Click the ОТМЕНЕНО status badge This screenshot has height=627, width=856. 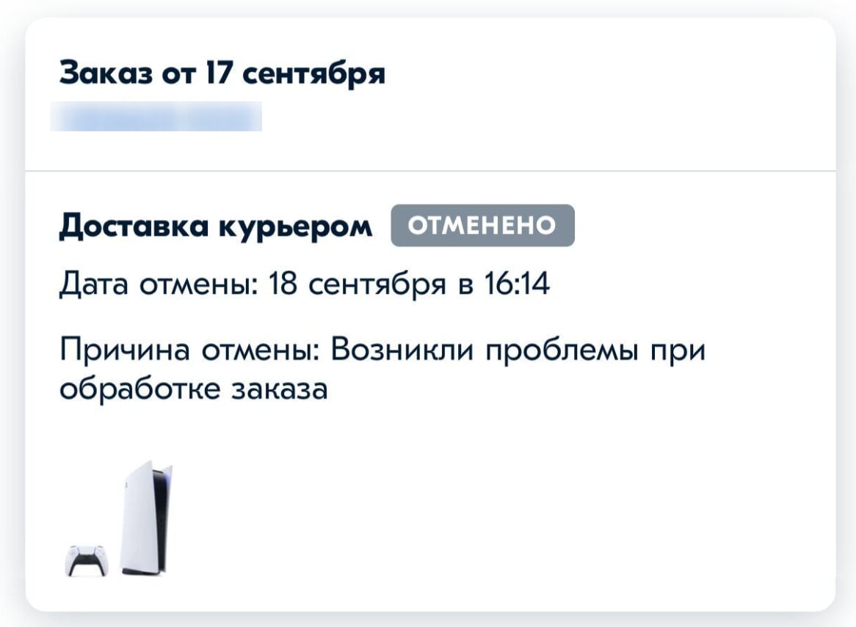[x=482, y=225]
